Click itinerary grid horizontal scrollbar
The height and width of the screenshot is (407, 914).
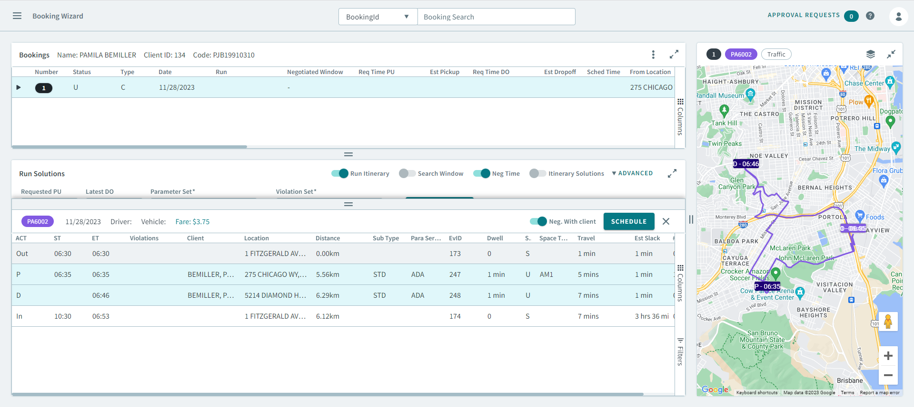328,394
